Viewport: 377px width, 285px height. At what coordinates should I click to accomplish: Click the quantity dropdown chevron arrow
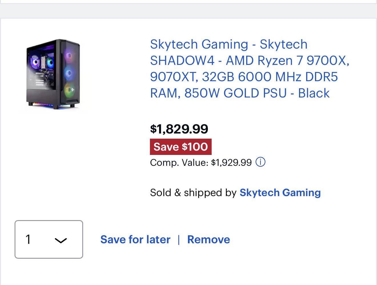61,240
